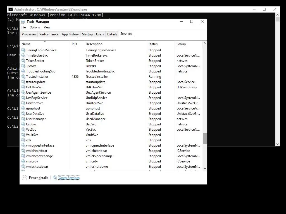Click the VaultSvc gear icon
This screenshot has height=214, width=286.
tap(23, 134)
